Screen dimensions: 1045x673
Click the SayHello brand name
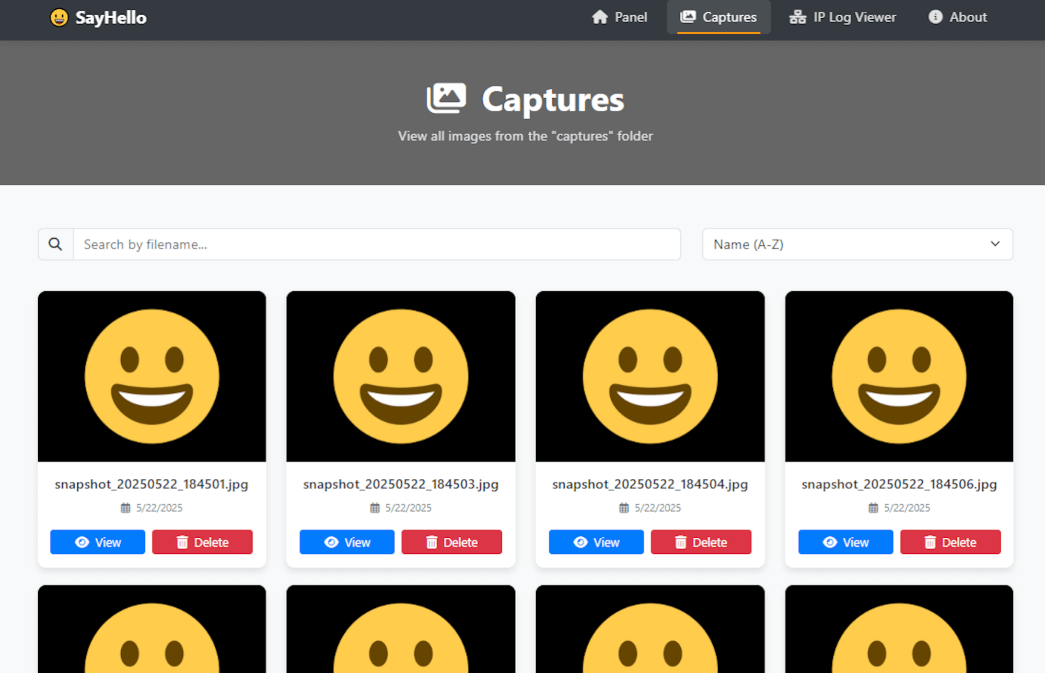(x=111, y=18)
